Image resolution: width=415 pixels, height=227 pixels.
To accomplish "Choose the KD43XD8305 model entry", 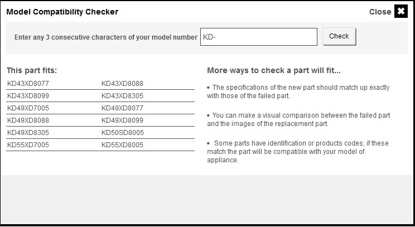I will (x=123, y=96).
